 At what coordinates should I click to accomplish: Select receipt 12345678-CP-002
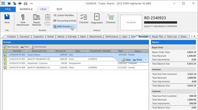[x=76, y=59]
